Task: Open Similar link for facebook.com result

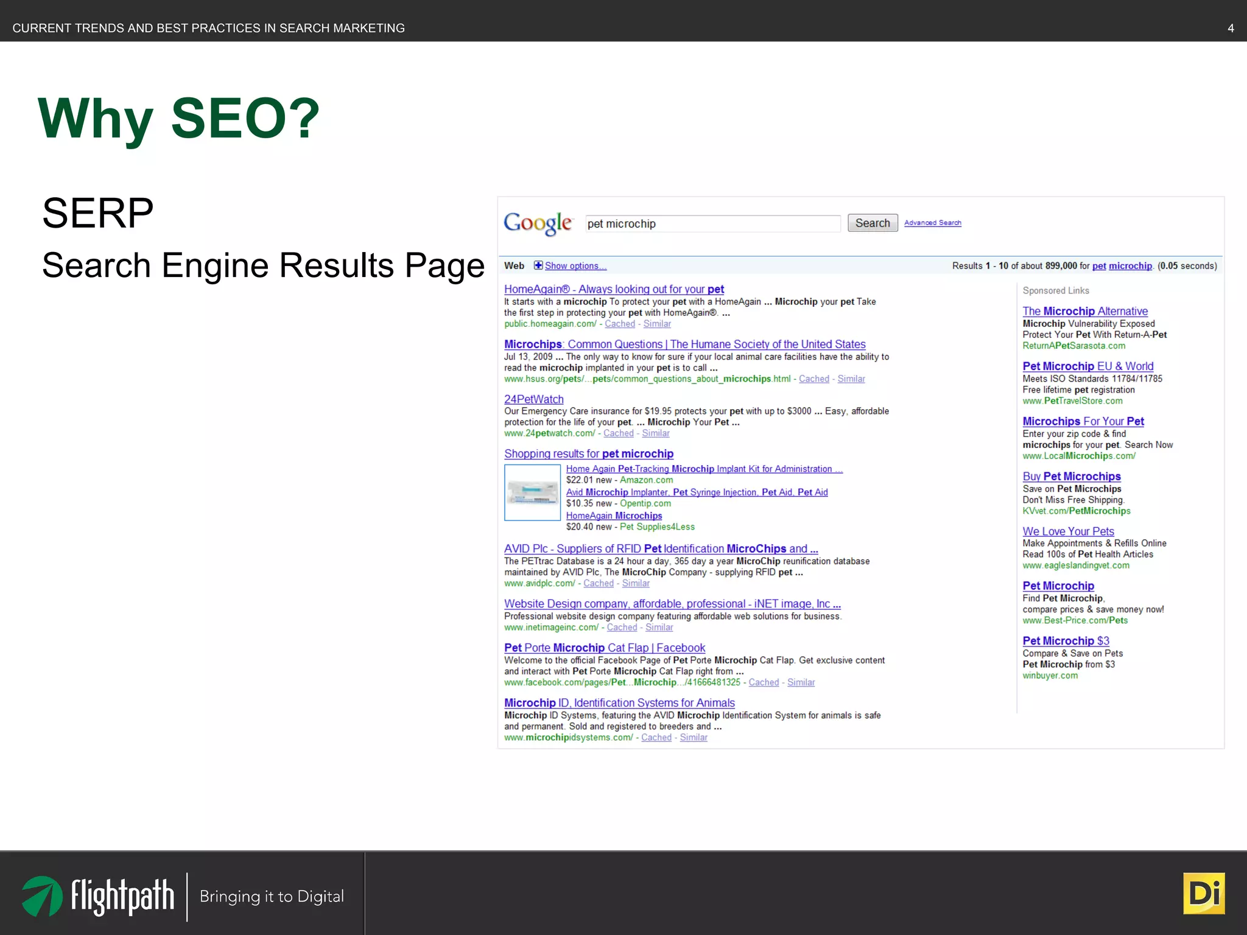Action: 801,682
